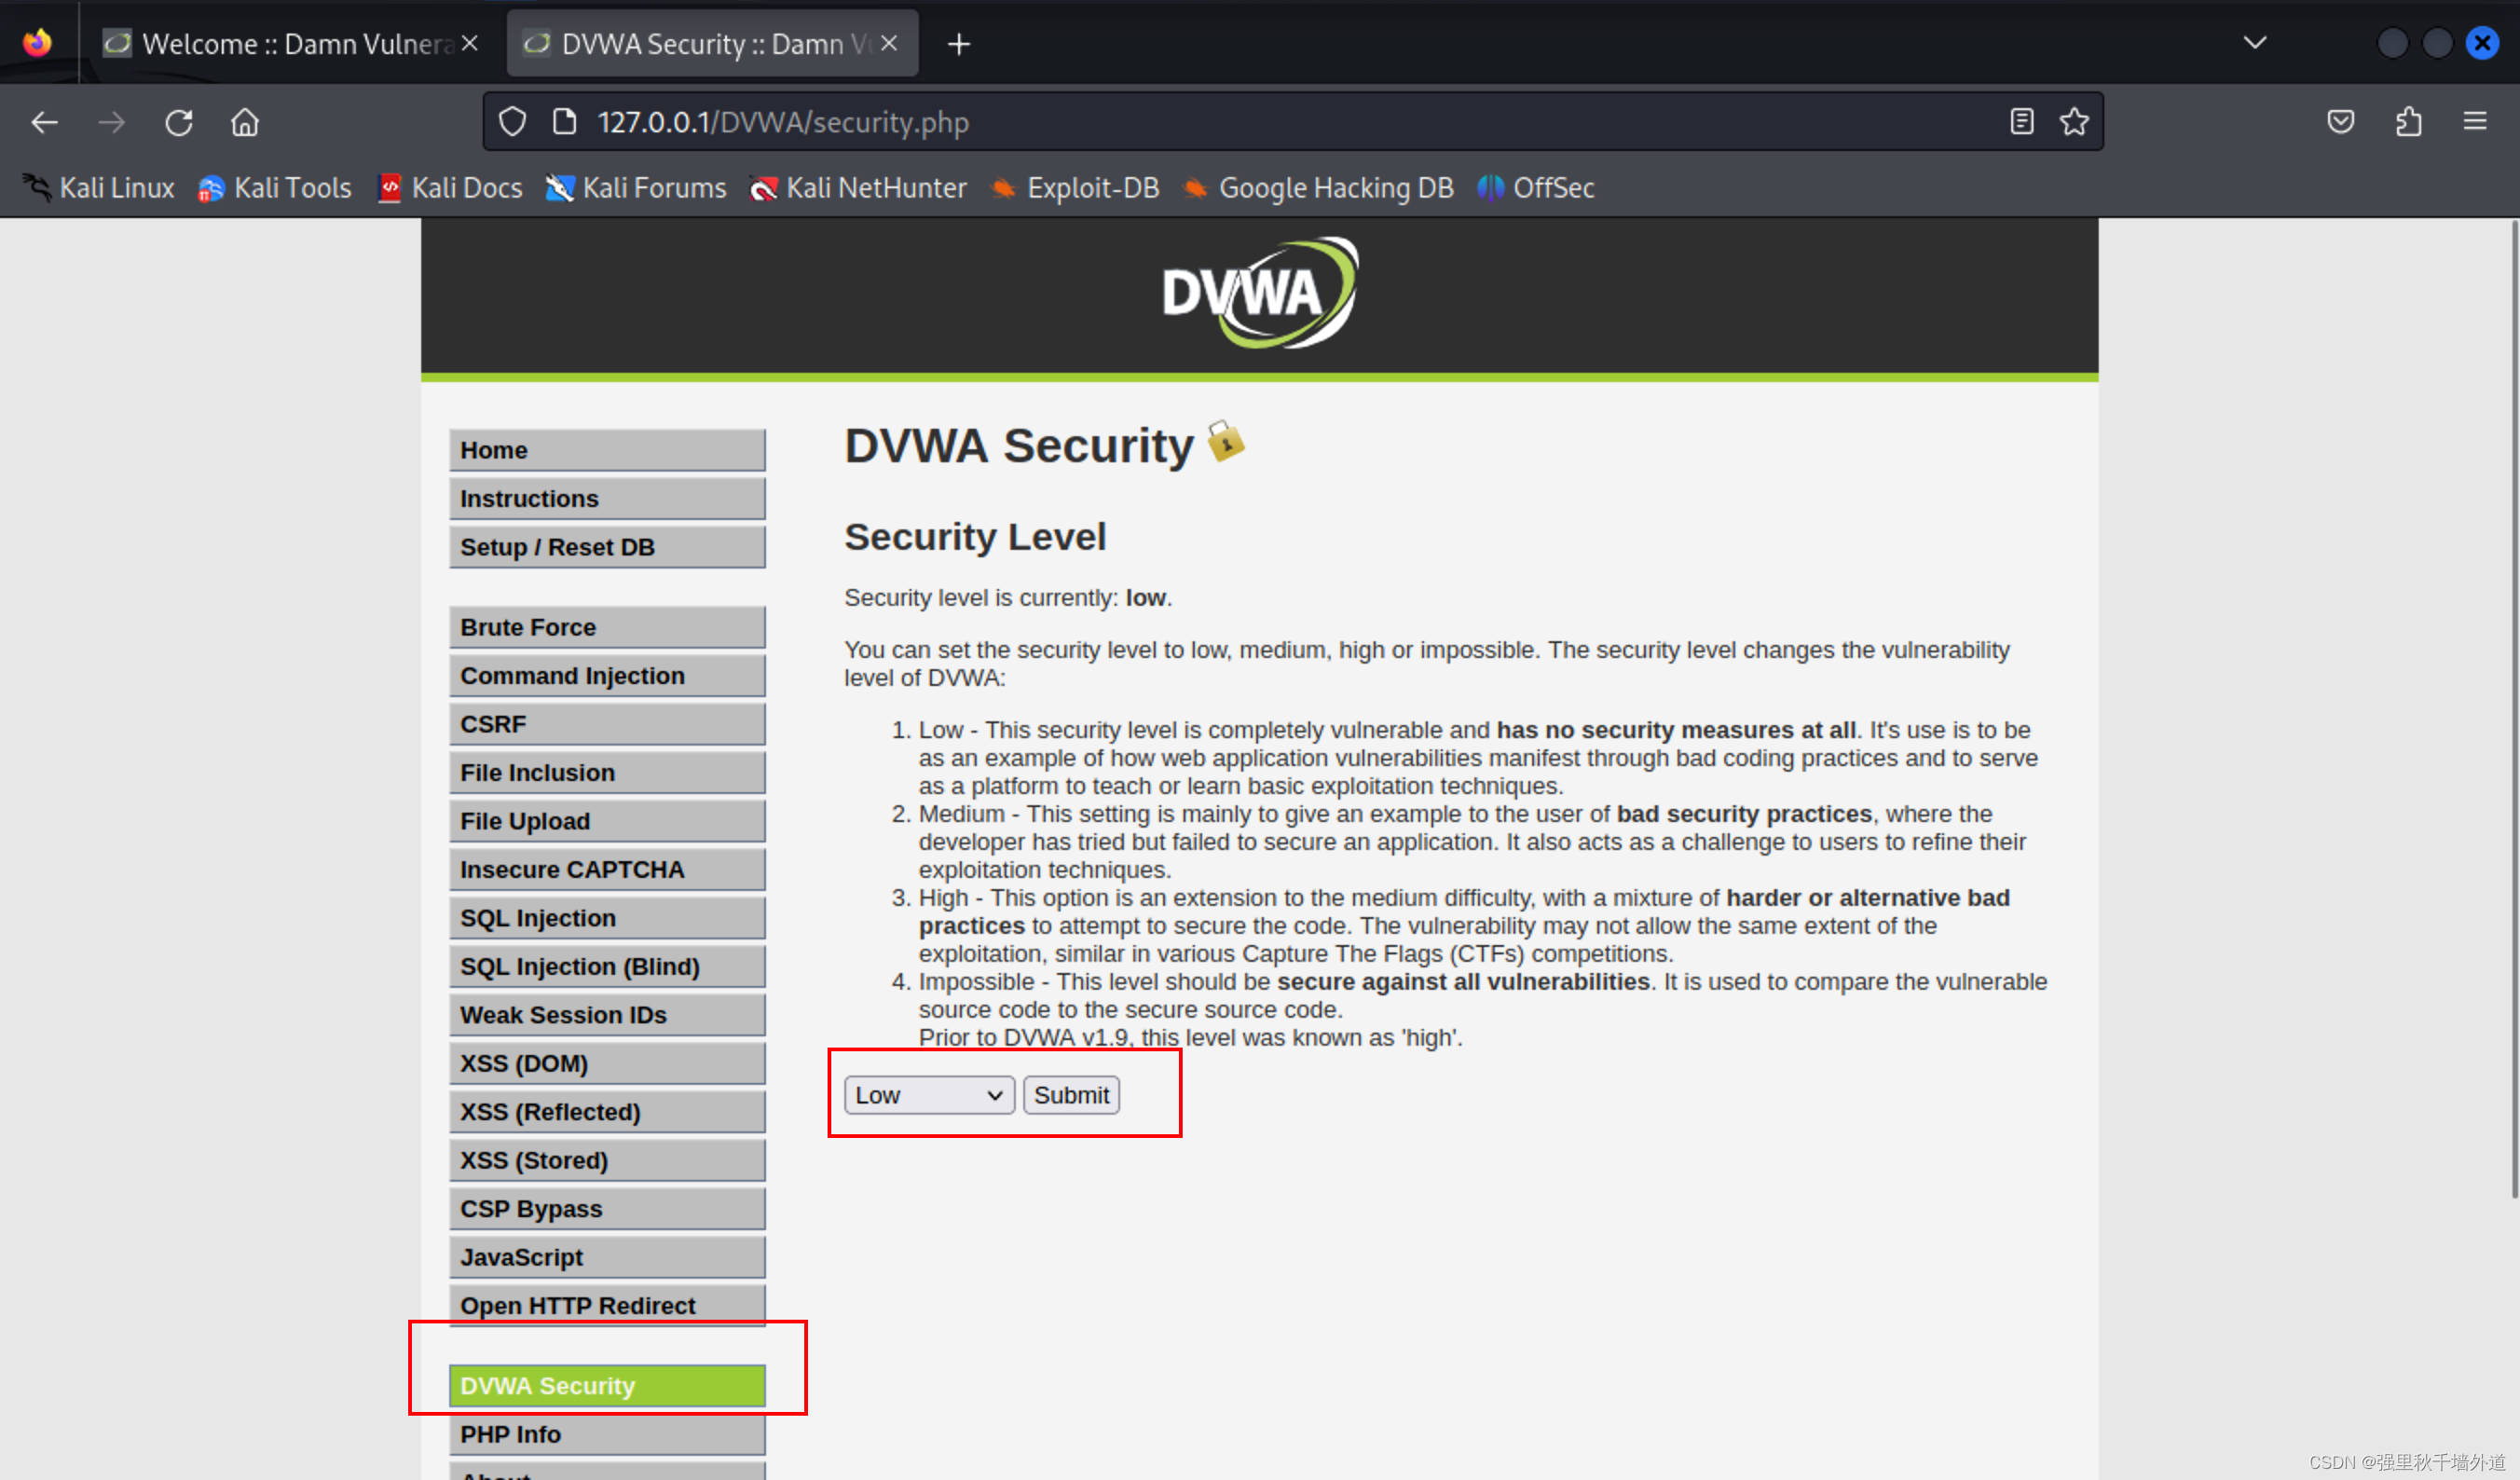Open the security level dropdown showing Low
Viewport: 2520px width, 1480px height.
(929, 1095)
